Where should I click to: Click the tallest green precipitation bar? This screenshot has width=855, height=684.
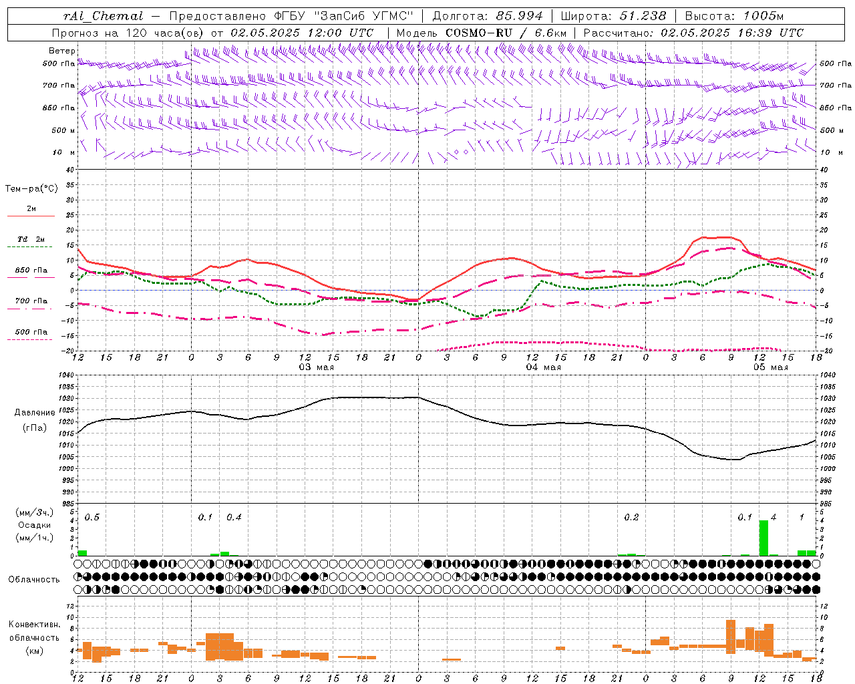tap(763, 538)
